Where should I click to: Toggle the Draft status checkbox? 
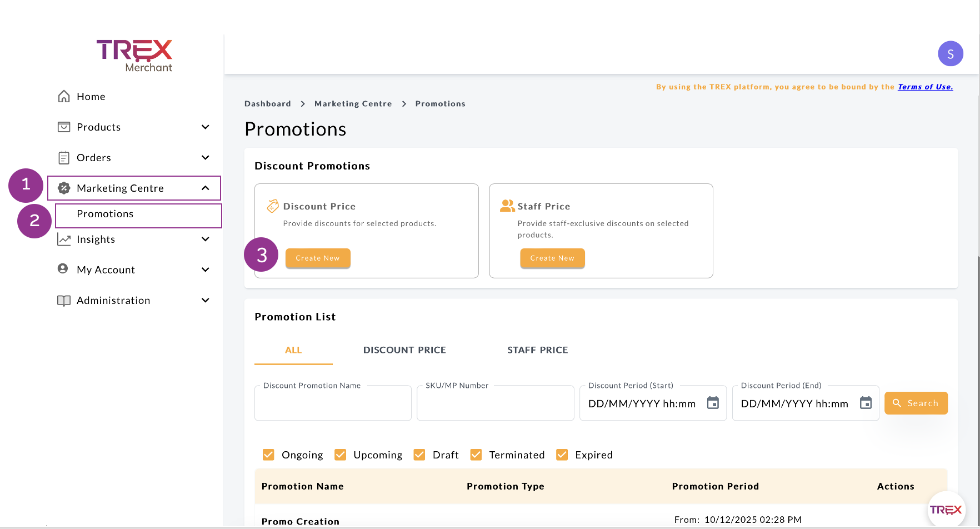click(x=419, y=455)
